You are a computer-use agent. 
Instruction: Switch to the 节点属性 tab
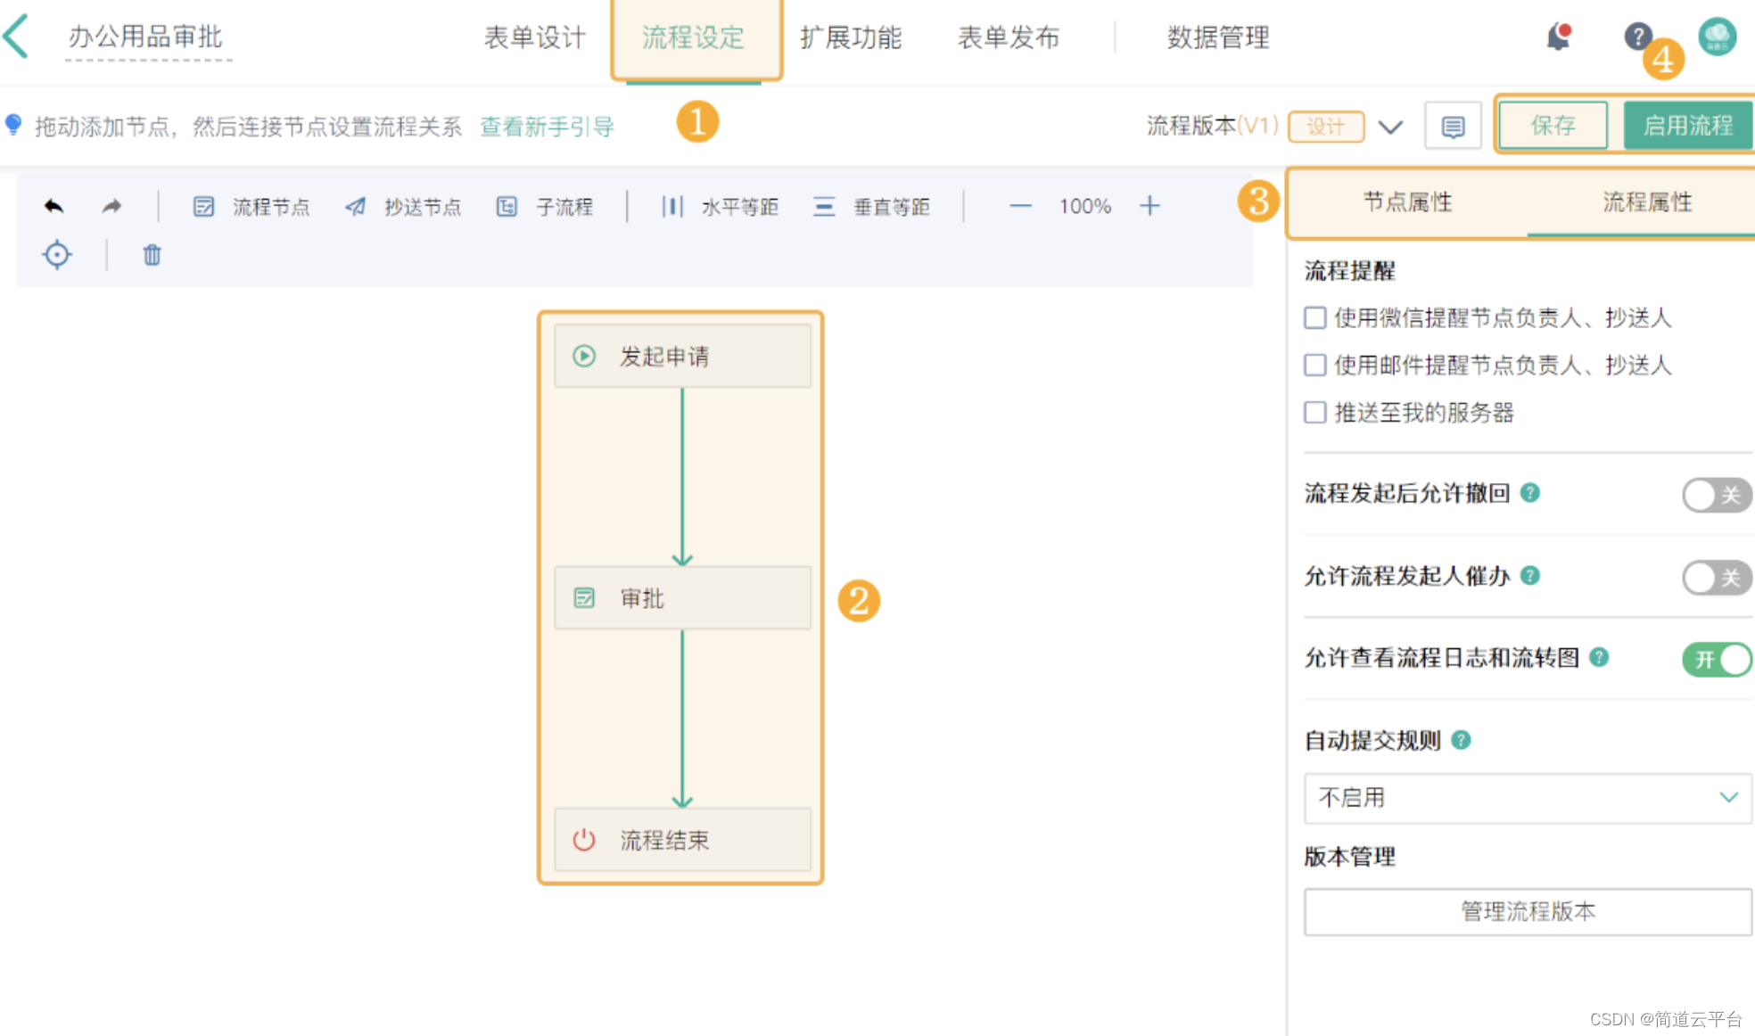click(1407, 202)
